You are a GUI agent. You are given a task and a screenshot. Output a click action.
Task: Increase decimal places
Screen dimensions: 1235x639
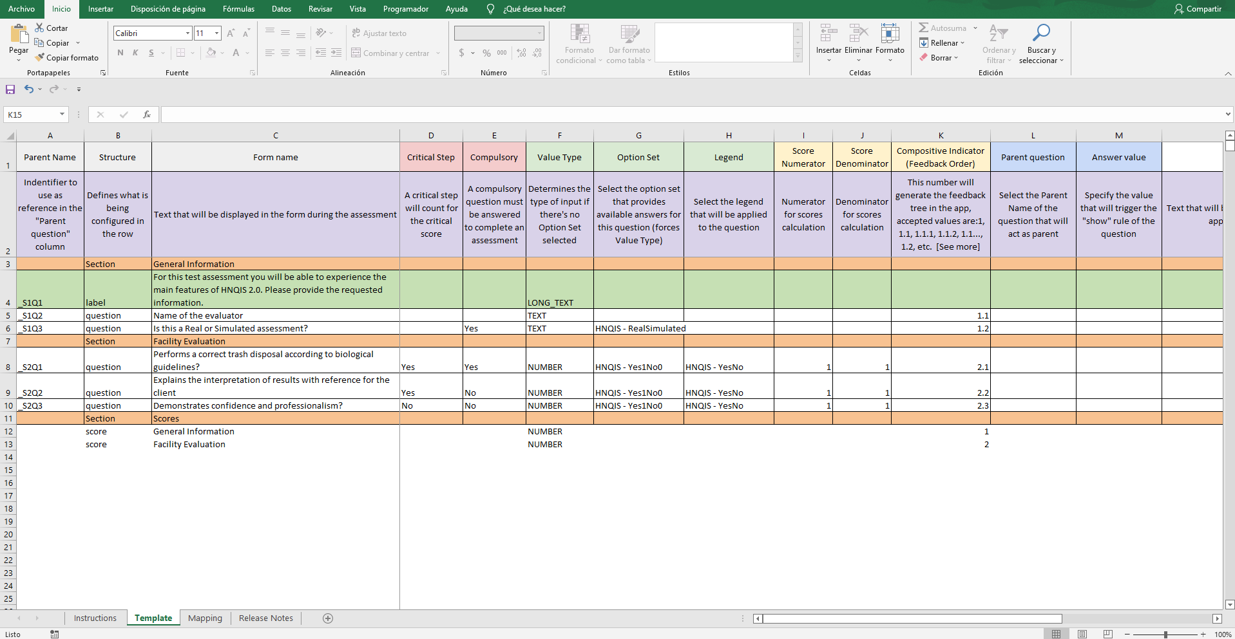click(x=522, y=53)
